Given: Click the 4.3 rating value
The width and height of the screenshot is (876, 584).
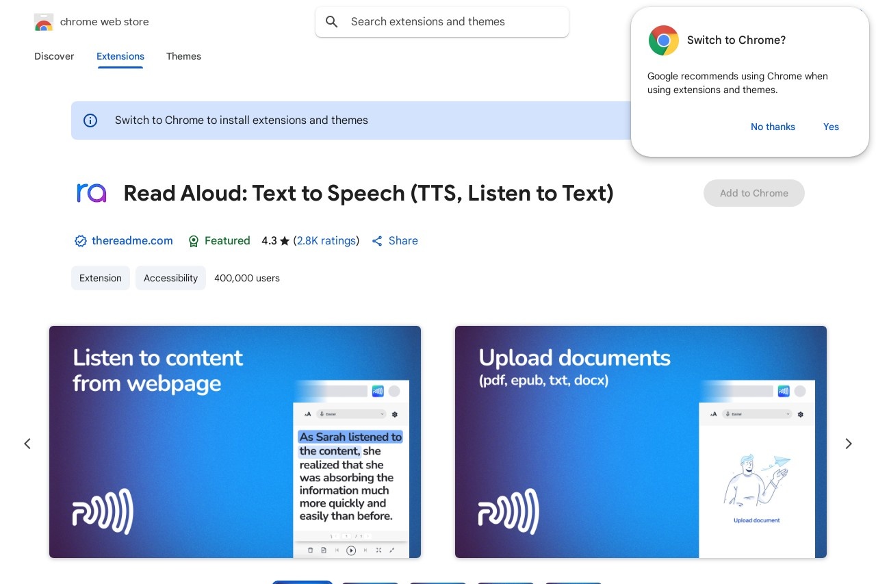Looking at the screenshot, I should [x=269, y=241].
